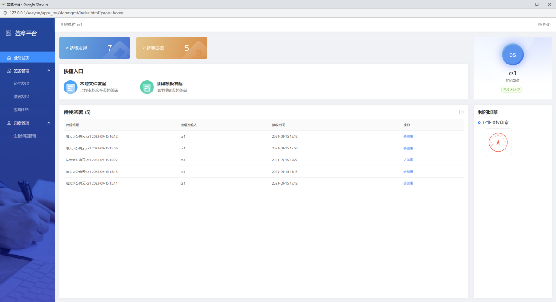Open 模板发起 in the sidebar
The image size is (556, 302).
click(x=21, y=96)
